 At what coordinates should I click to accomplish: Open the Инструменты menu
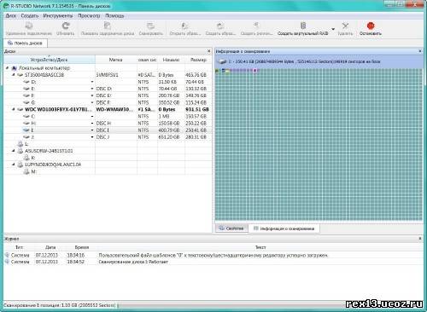58,15
